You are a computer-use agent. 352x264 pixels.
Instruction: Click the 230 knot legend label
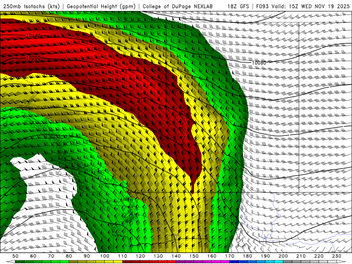337,256
